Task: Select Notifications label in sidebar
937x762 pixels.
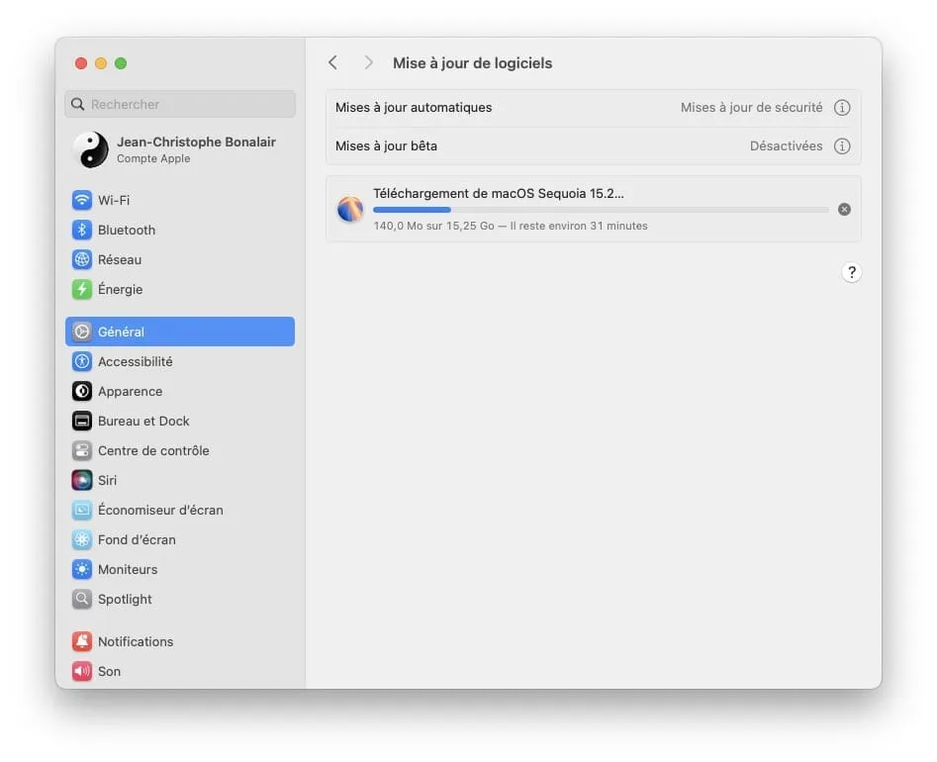Action: tap(136, 642)
